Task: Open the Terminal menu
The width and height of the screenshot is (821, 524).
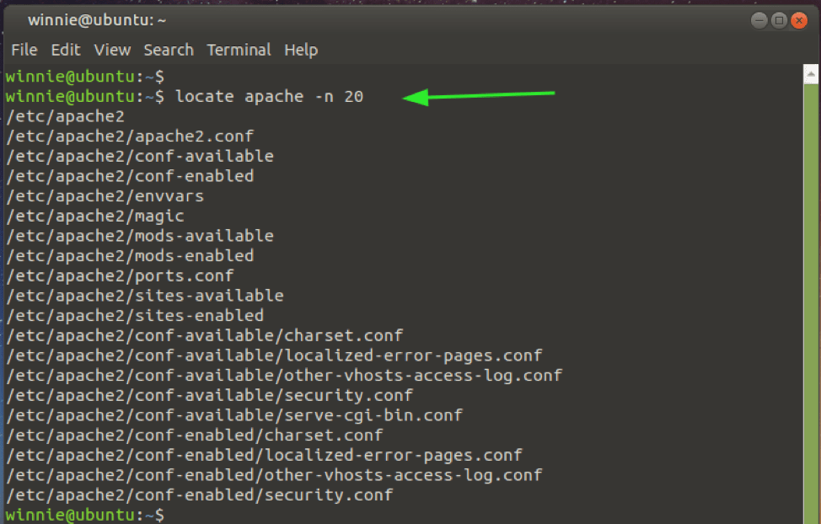Action: [x=239, y=50]
